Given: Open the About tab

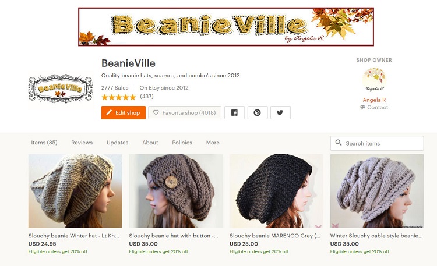Looking at the screenshot, I should tap(150, 143).
